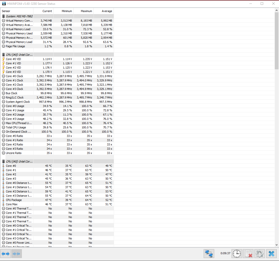This screenshot has width=279, height=261.
Task: Click thermometer icon beside CPU Package
Action: (3, 200)
